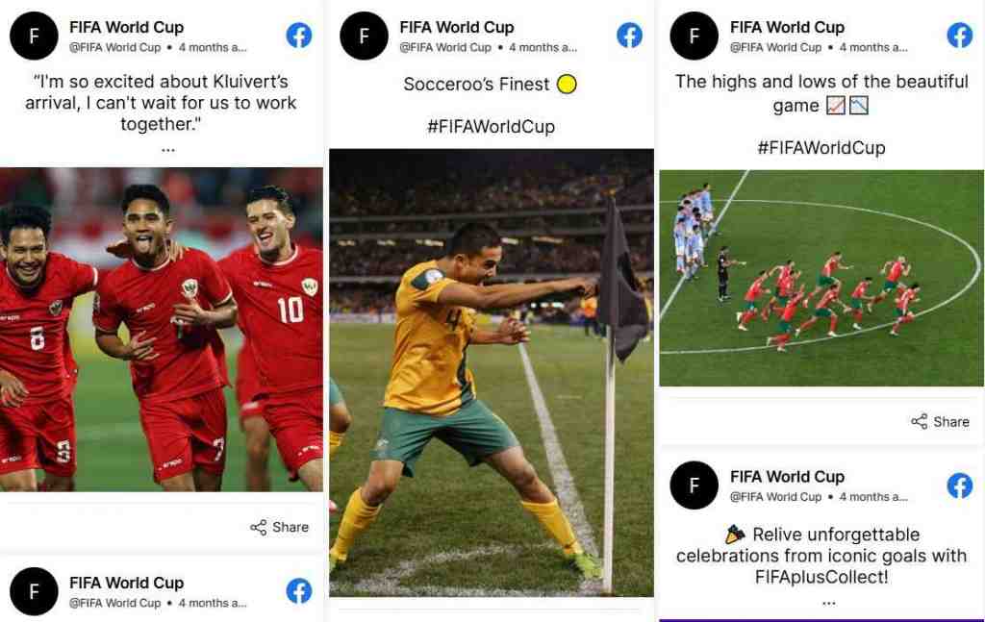
Task: Open Facebook icon on Socceroo's Finest post
Action: (x=629, y=36)
